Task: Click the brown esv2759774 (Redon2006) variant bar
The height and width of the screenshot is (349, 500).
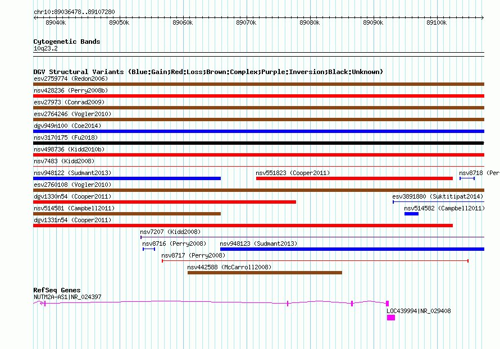Action: 258,84
